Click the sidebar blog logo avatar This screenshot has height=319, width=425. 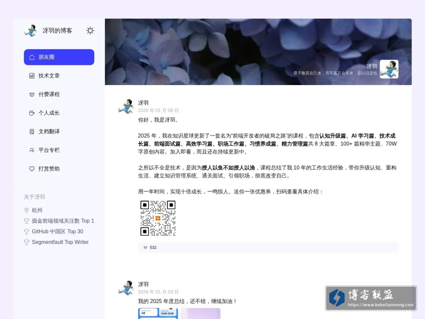(30, 30)
